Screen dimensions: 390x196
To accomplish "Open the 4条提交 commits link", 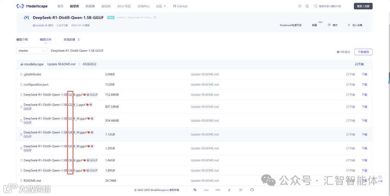I will click(x=343, y=52).
